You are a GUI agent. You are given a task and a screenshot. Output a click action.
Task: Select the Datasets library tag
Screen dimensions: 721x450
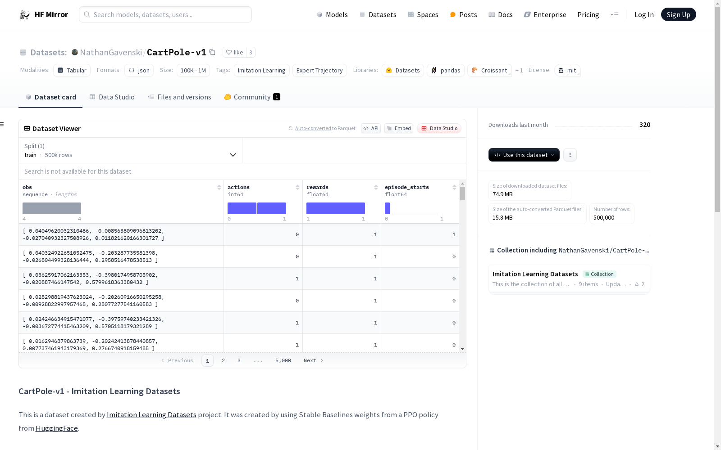point(403,70)
